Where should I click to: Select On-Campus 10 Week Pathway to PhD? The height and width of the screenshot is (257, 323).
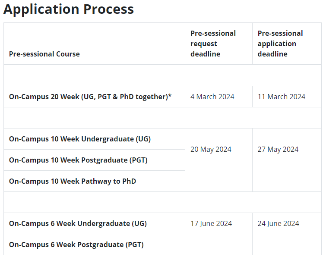(73, 181)
